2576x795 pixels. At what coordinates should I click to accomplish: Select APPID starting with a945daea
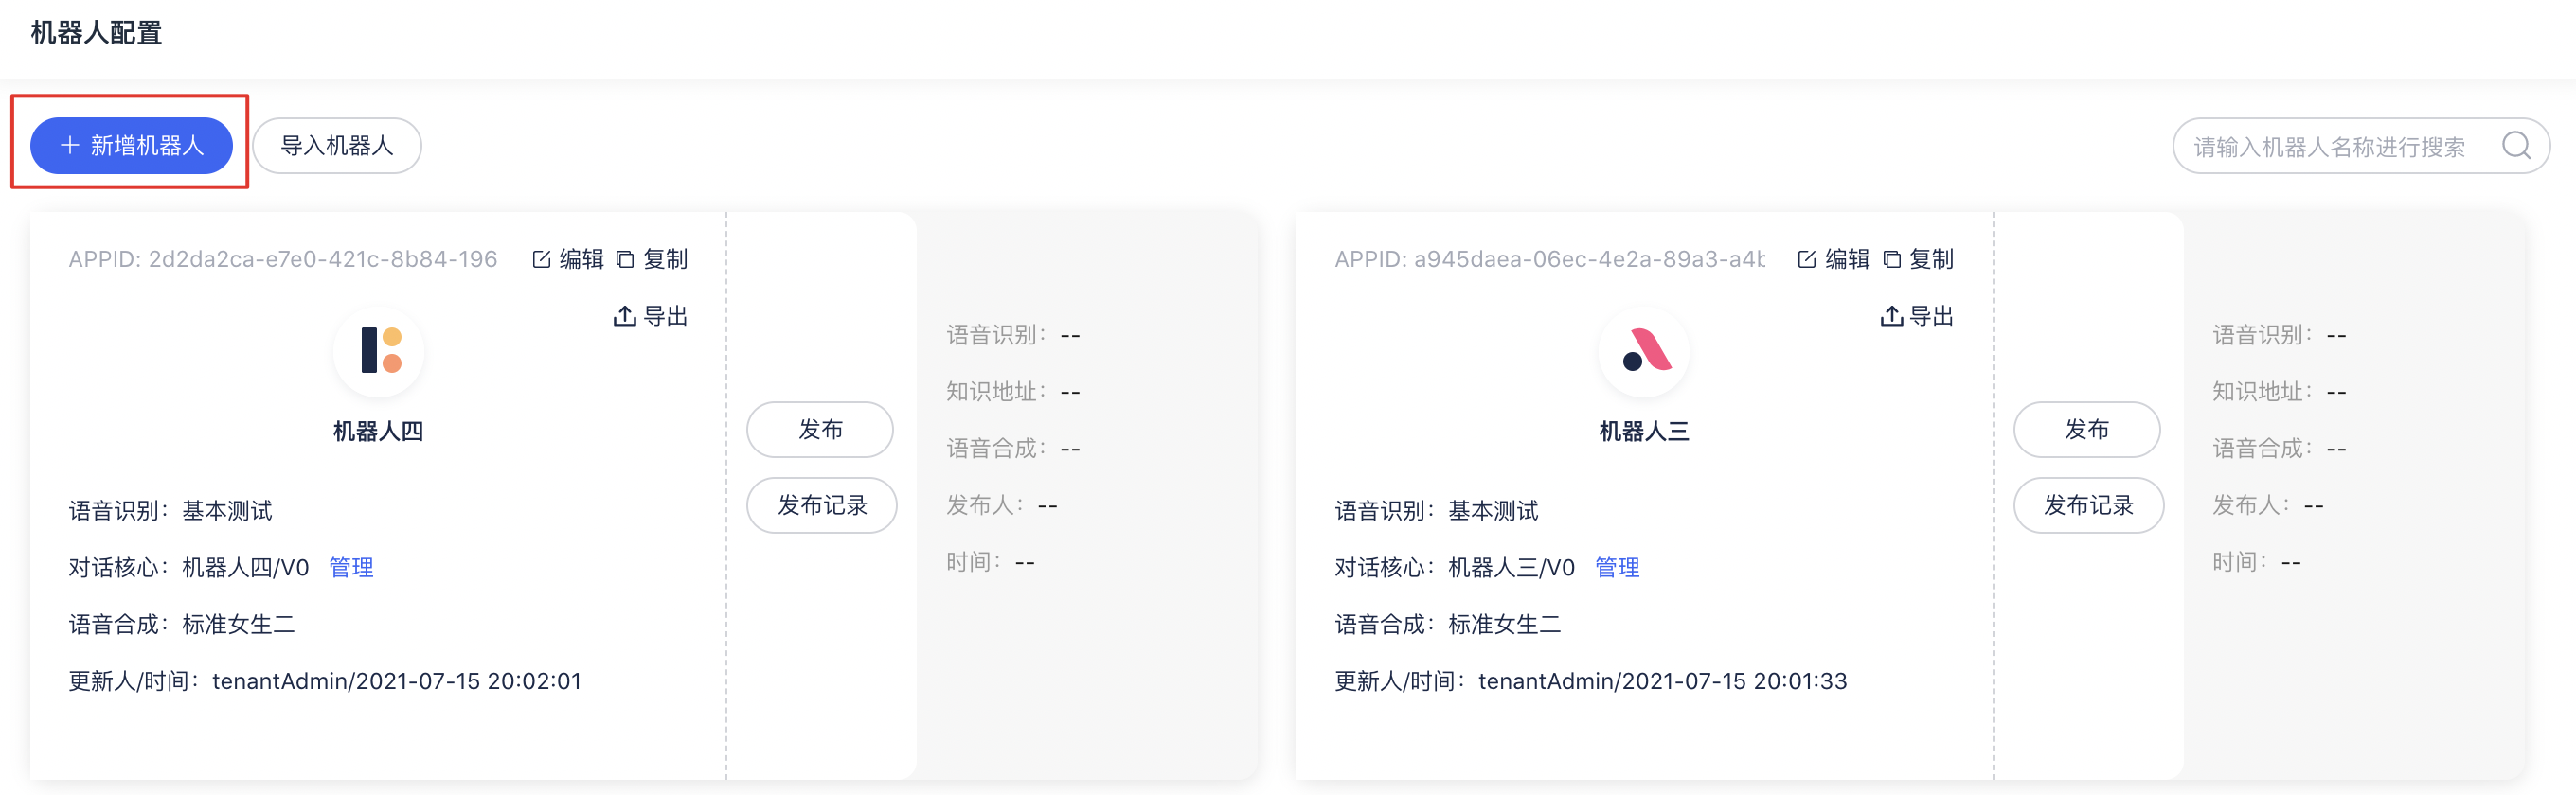[1550, 259]
